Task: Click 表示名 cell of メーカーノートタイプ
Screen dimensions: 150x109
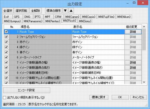Action: [98, 57]
